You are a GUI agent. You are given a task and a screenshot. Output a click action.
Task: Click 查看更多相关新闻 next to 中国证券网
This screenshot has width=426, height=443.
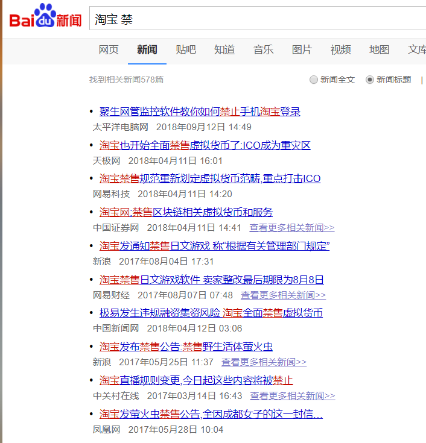291,228
